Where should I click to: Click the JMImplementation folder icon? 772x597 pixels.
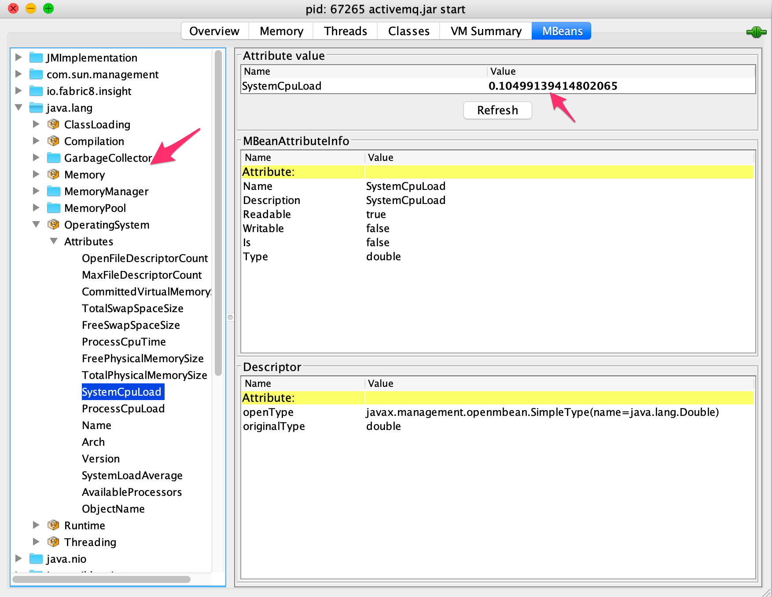point(36,58)
